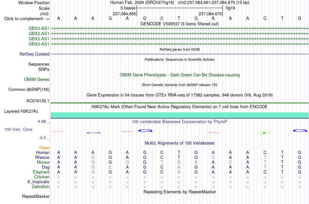This screenshot has width=309, height=204.
Task: Click the green PhyloP conservation marker
Action: pyautogui.click(x=264, y=133)
